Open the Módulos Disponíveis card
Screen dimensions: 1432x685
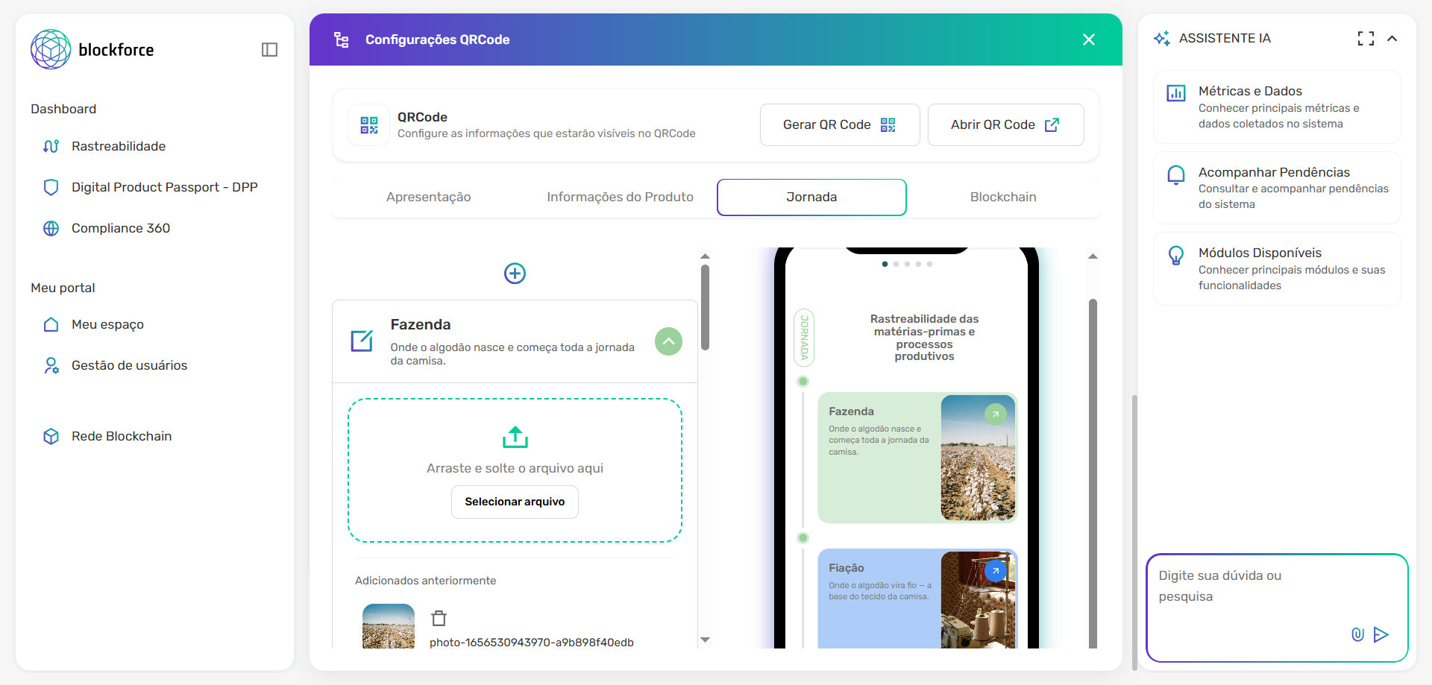pos(1277,268)
